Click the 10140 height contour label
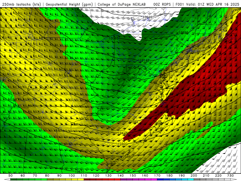This screenshot has width=241, height=181. (145, 60)
